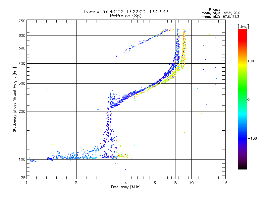Click the '[deg]' colorbar unit label
The height and width of the screenshot is (199, 265).
click(x=243, y=27)
